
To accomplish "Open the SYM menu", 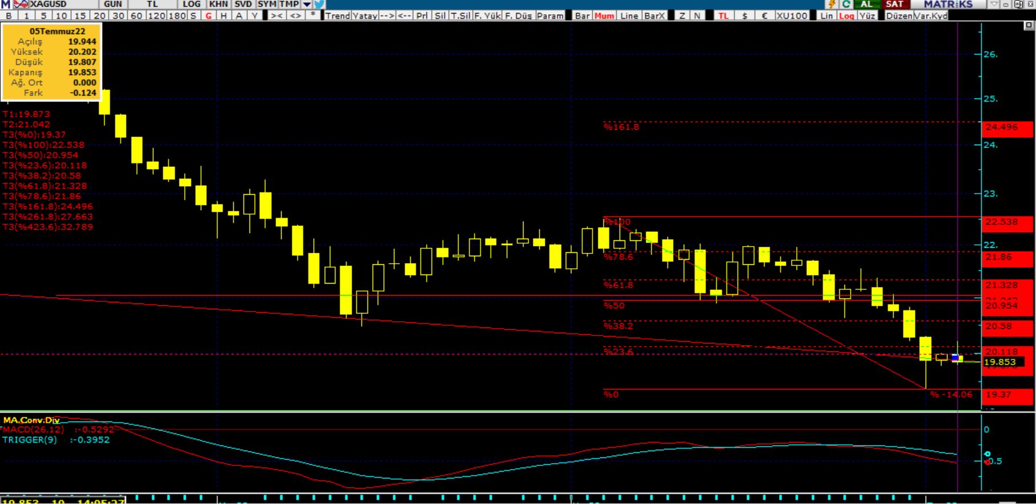I will (267, 4).
